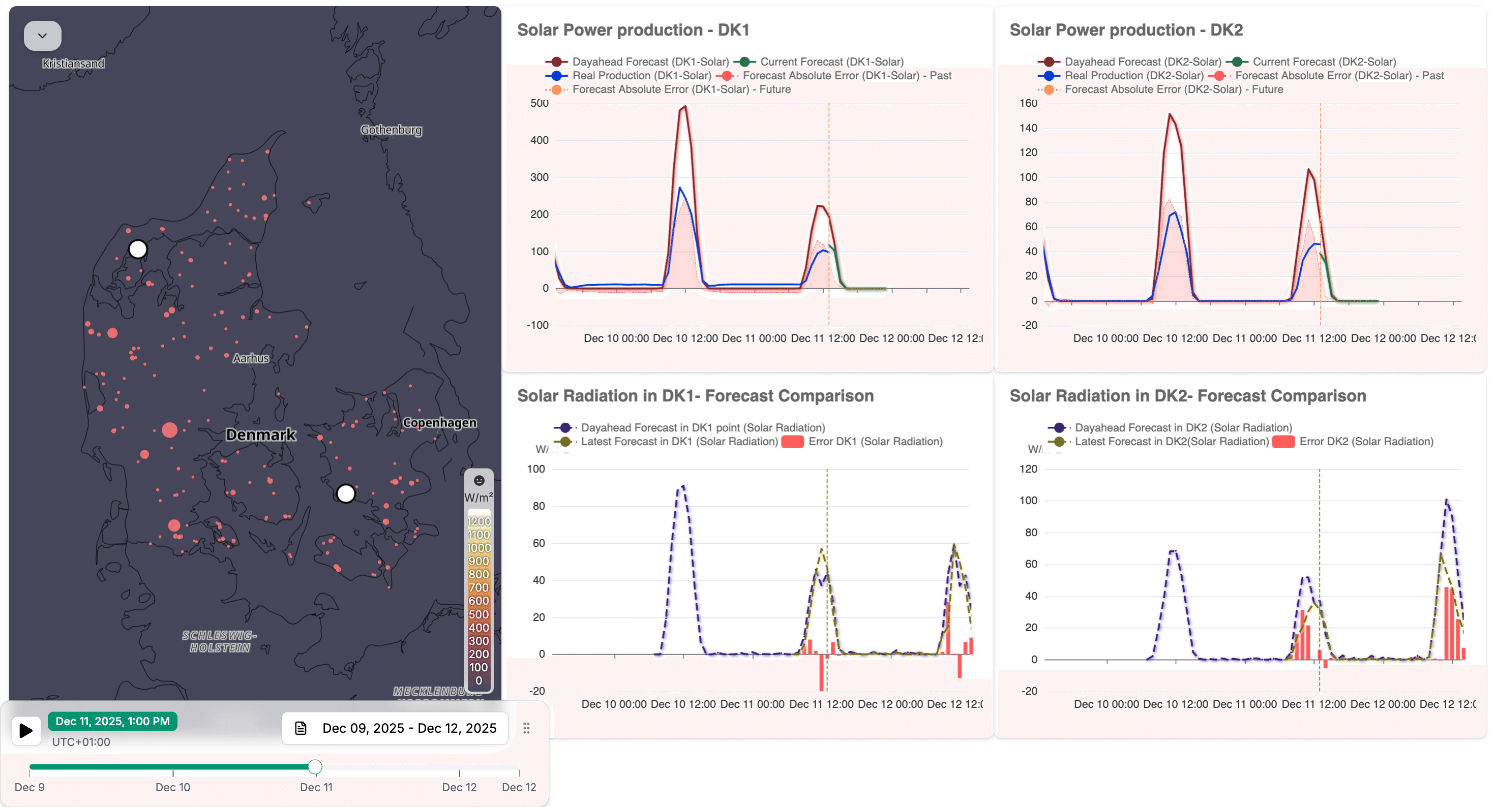The width and height of the screenshot is (1495, 807).
Task: Click the Dec 11, 2025, 1:00 PM timestamp badge
Action: coord(112,721)
